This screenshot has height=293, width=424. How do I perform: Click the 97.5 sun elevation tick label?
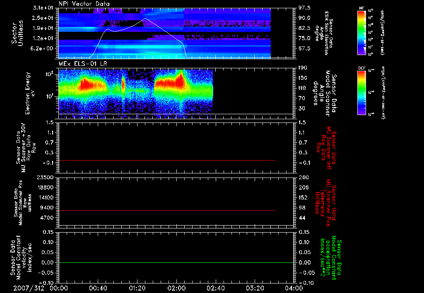pos(304,8)
